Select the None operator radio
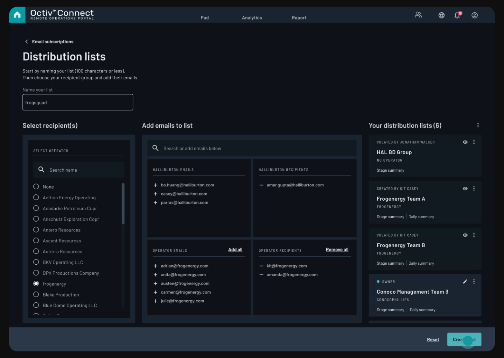Viewport: 504px width, 358px height. pyautogui.click(x=36, y=186)
